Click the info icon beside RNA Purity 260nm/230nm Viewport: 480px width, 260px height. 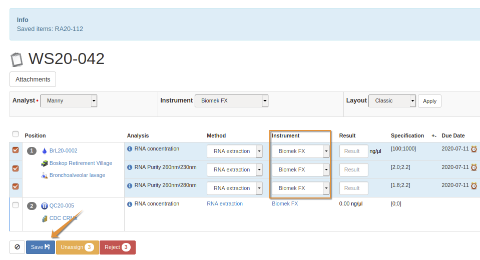click(130, 167)
